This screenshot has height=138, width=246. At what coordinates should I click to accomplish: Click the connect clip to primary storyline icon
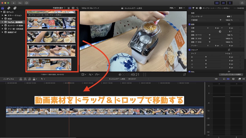(x=21, y=79)
